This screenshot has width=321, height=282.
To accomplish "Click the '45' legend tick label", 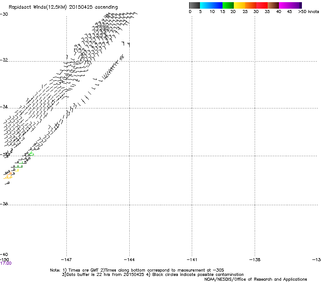I will point(289,12).
